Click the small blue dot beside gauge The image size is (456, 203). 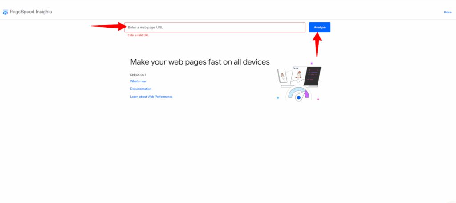(x=278, y=98)
